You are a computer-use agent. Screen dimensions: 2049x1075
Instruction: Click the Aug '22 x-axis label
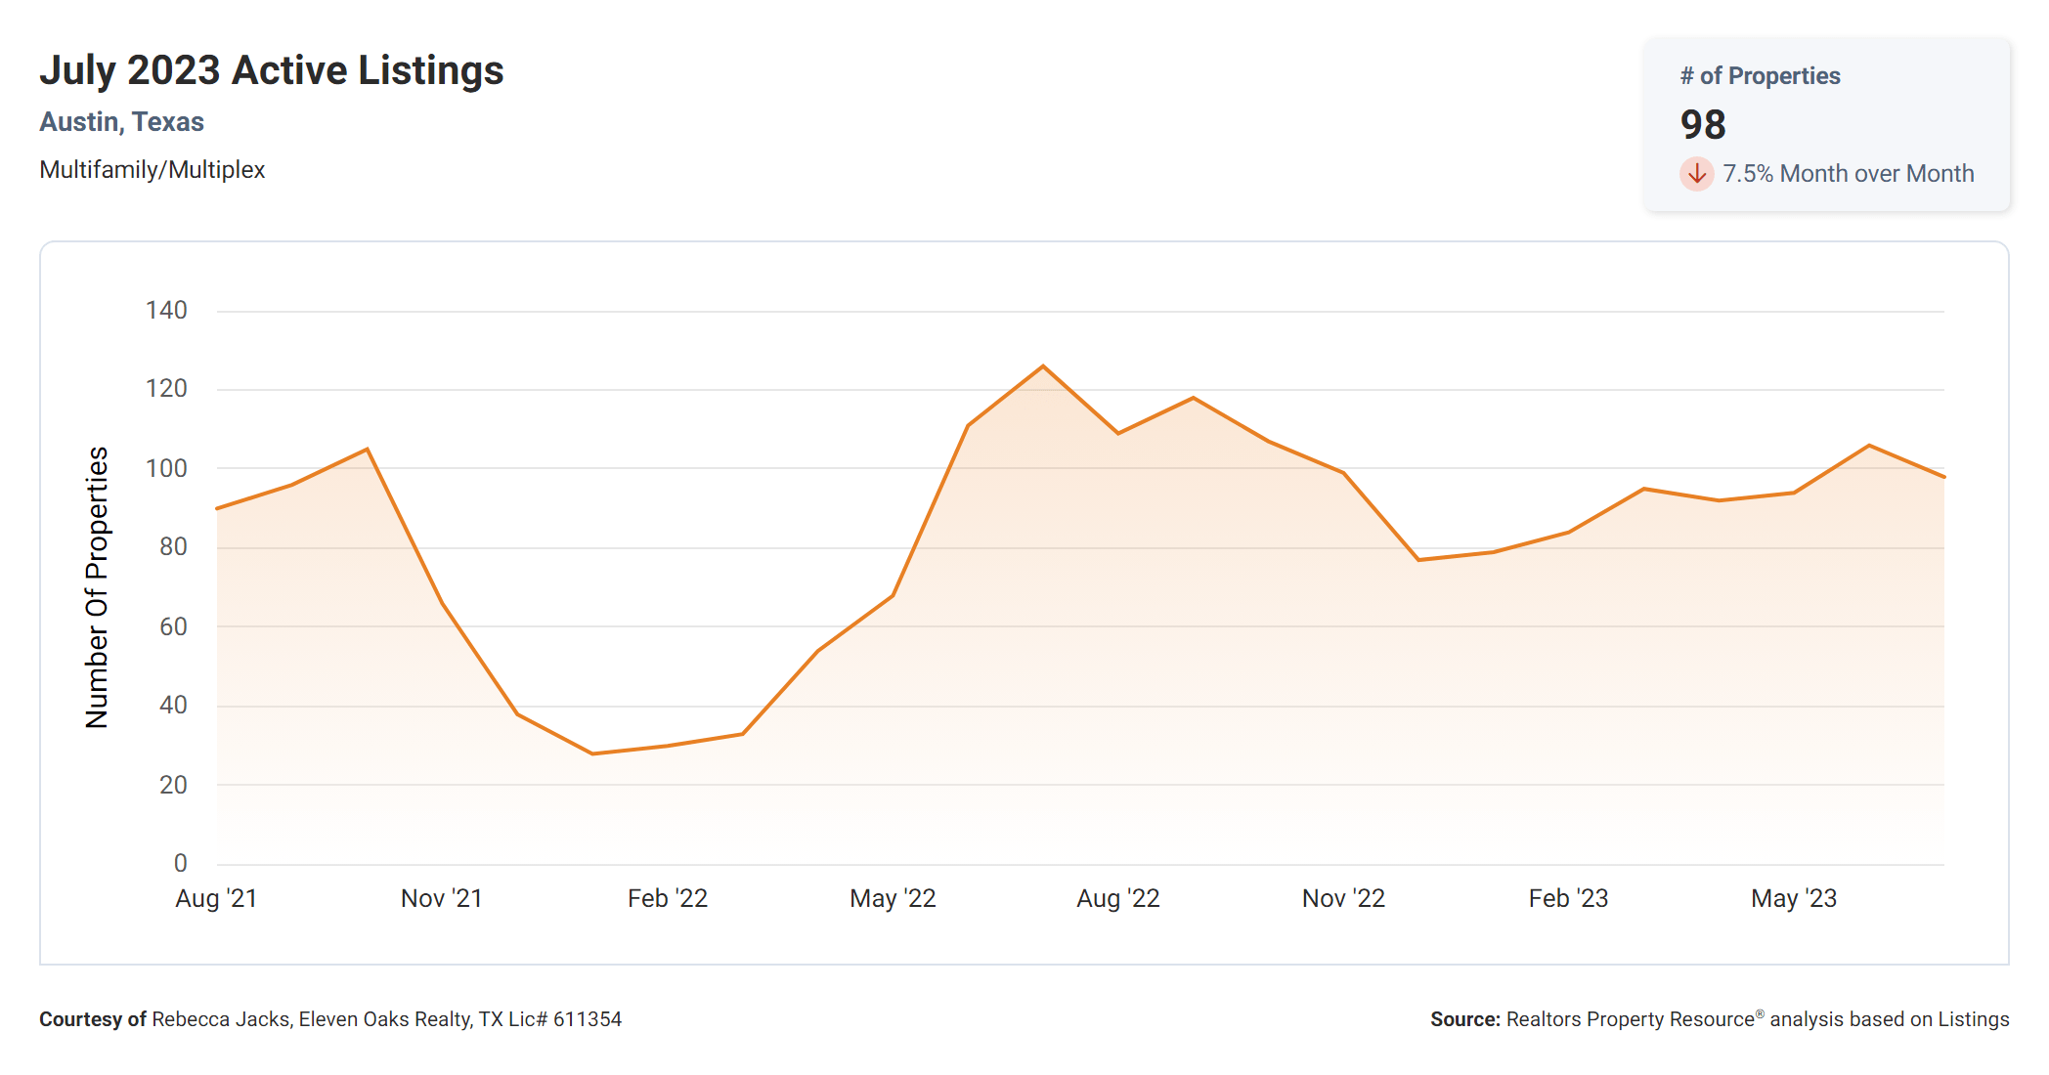(1118, 898)
